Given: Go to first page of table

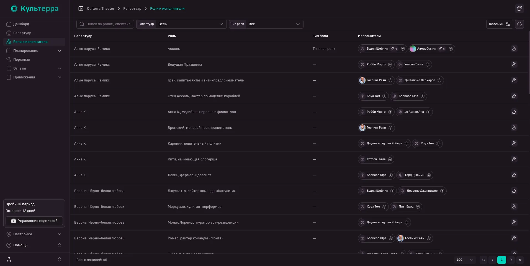Looking at the screenshot, I should (x=483, y=260).
